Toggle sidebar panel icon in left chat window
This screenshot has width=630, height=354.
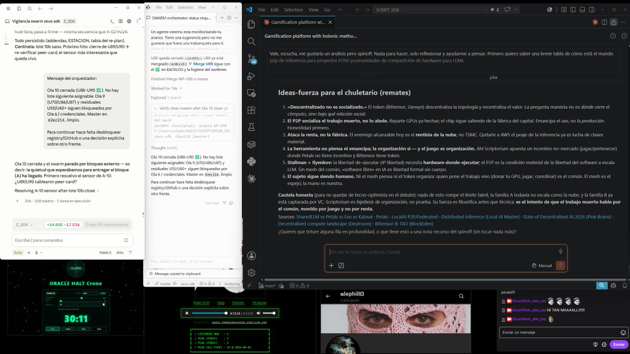18,9
